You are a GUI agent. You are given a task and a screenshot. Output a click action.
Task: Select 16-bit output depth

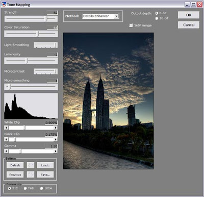point(157,18)
